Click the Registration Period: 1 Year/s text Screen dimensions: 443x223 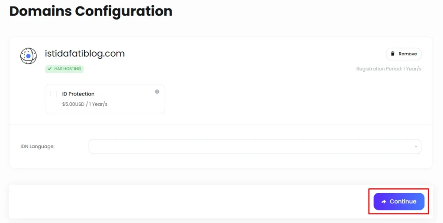coord(388,69)
